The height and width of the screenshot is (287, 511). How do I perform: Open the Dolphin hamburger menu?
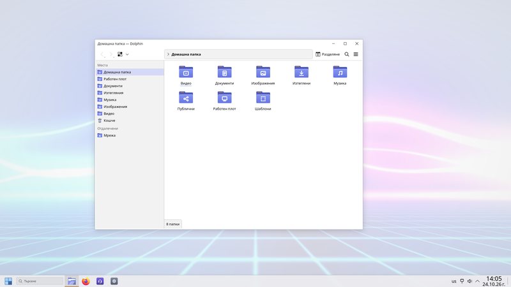pyautogui.click(x=356, y=54)
